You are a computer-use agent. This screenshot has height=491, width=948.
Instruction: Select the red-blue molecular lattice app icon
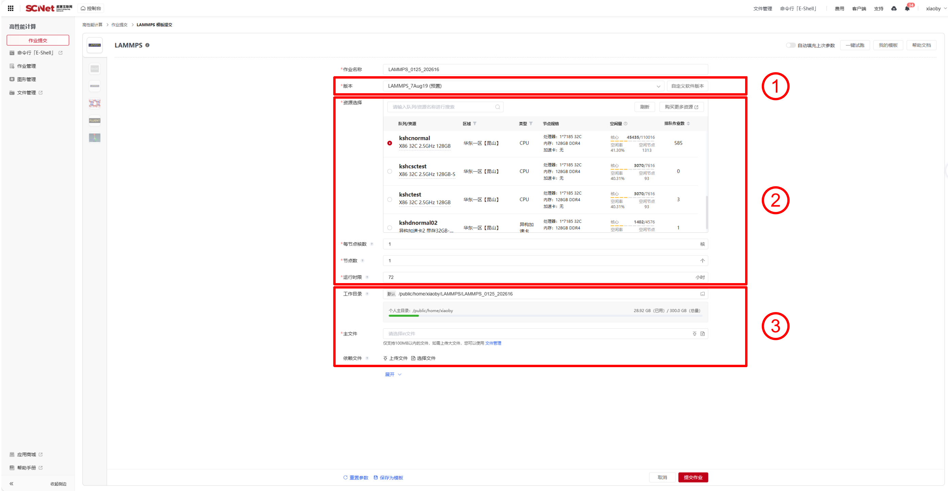[95, 103]
